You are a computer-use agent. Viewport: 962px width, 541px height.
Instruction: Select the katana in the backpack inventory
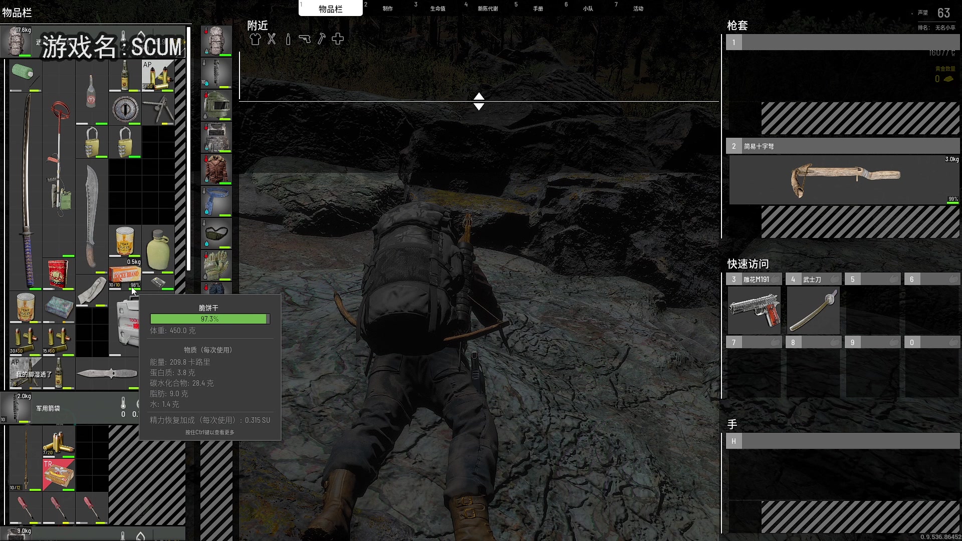26,190
